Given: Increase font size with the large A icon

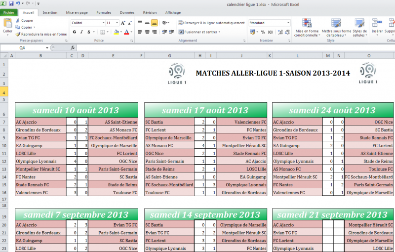Looking at the screenshot, I should 123,23.
